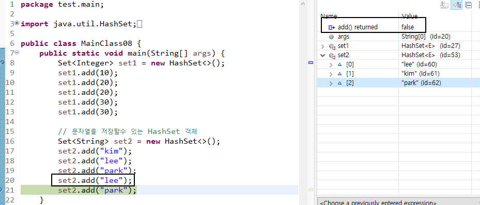The image size is (480, 205).
Task: Click 'set1.add(30);' on line 12
Action: tap(88, 102)
